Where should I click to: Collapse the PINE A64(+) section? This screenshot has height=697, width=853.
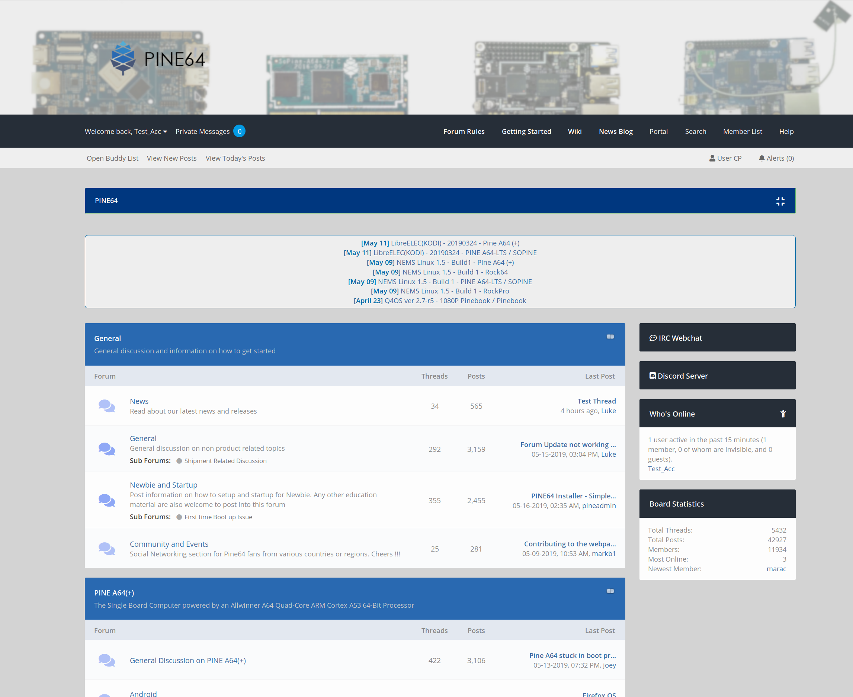pos(610,591)
